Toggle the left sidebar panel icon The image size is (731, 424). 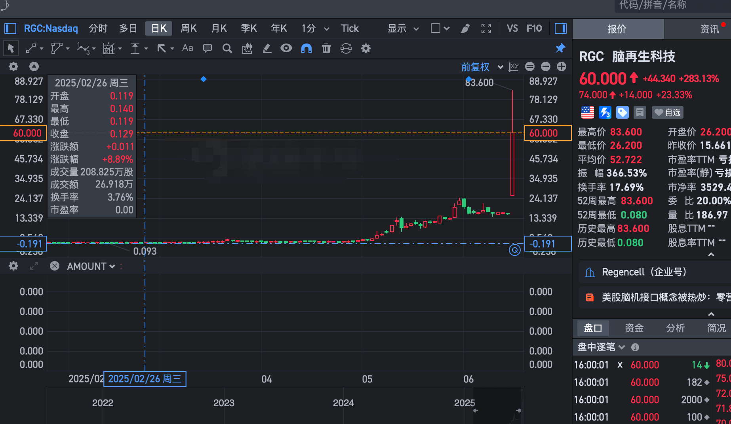[10, 28]
